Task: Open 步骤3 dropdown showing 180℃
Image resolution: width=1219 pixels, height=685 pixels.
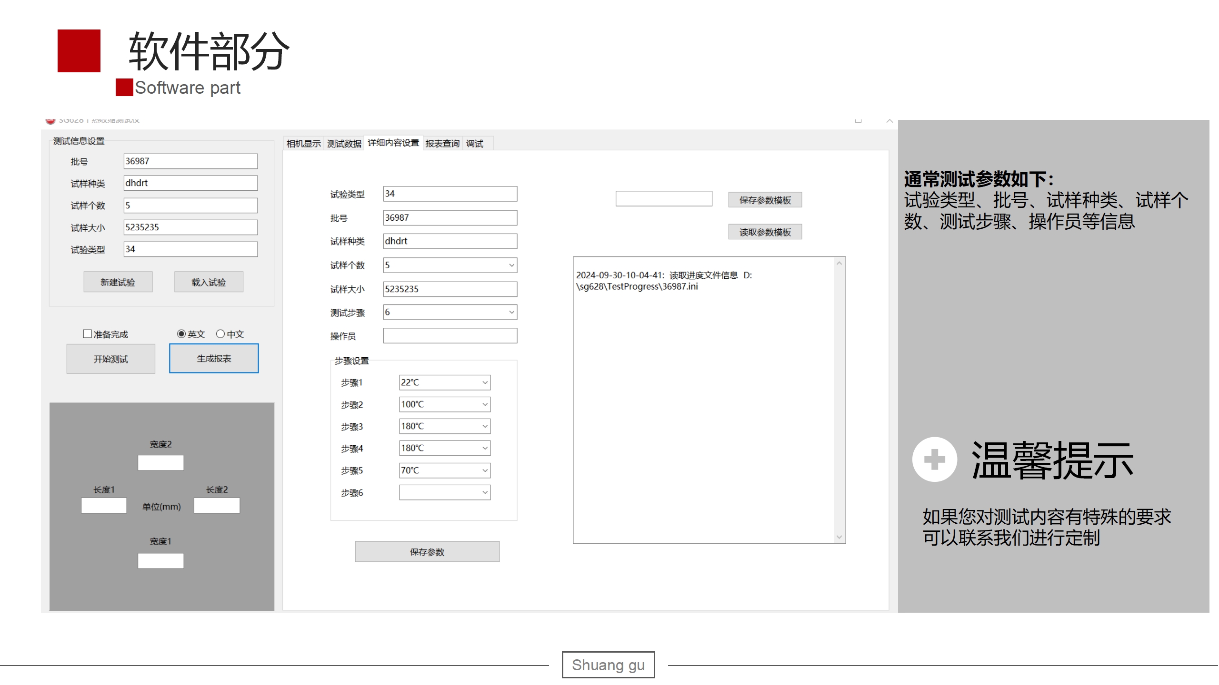Action: [x=485, y=426]
